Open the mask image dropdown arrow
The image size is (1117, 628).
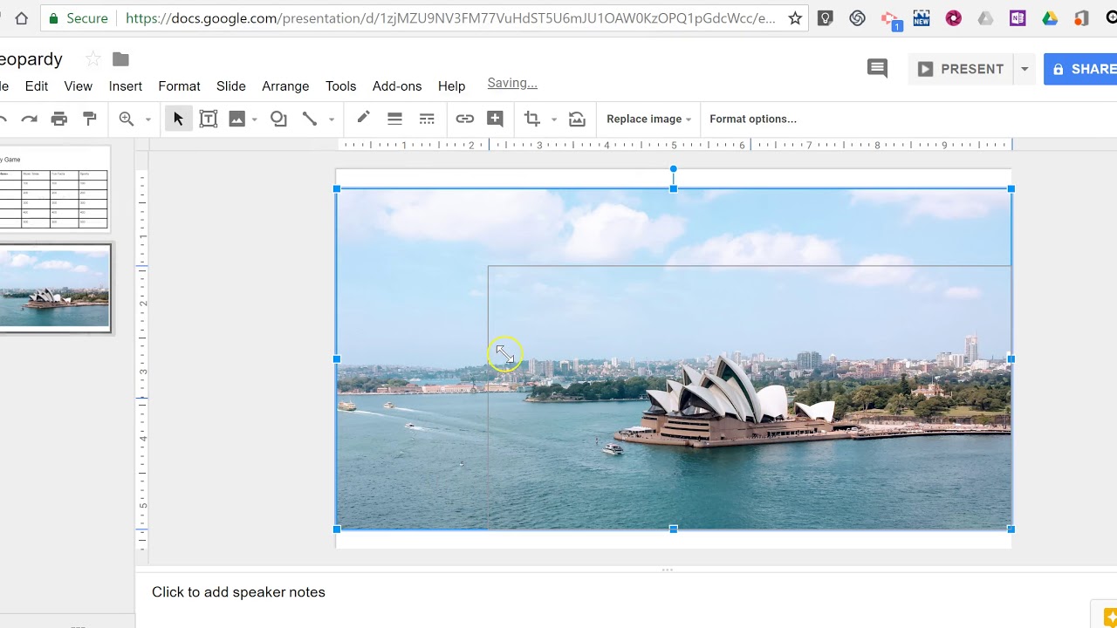click(553, 119)
